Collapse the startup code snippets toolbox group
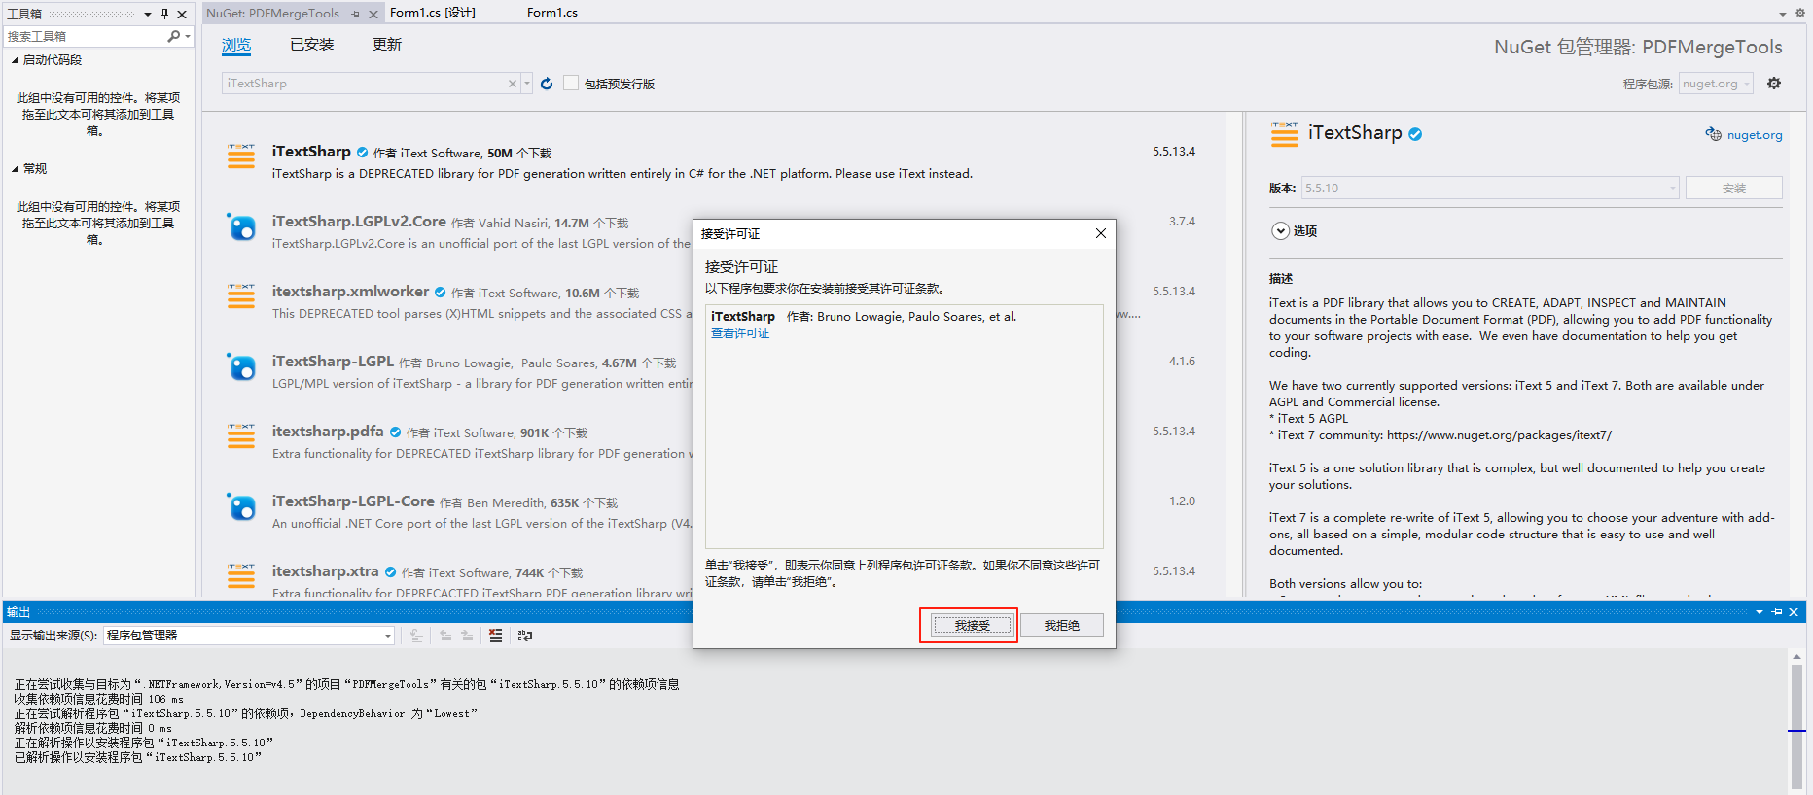Viewport: 1813px width, 795px height. [15, 60]
